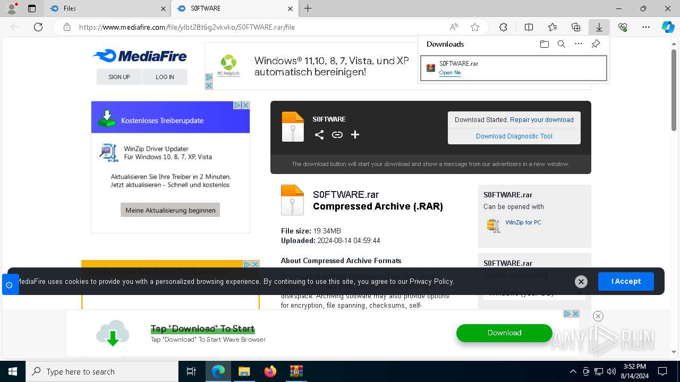Click Meine Aktualisierung beginnen button
The height and width of the screenshot is (382, 680).
pyautogui.click(x=170, y=210)
